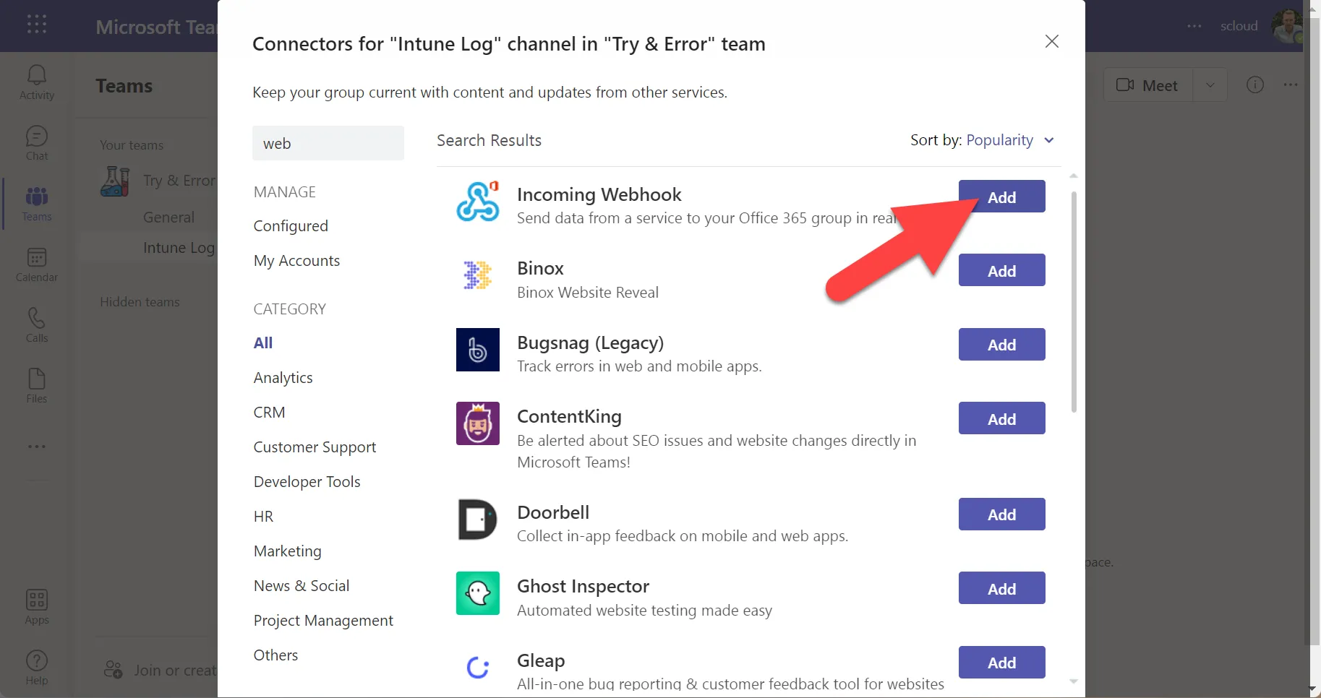The image size is (1321, 698).
Task: Show more apps ellipsis in left rail
Action: click(x=37, y=447)
